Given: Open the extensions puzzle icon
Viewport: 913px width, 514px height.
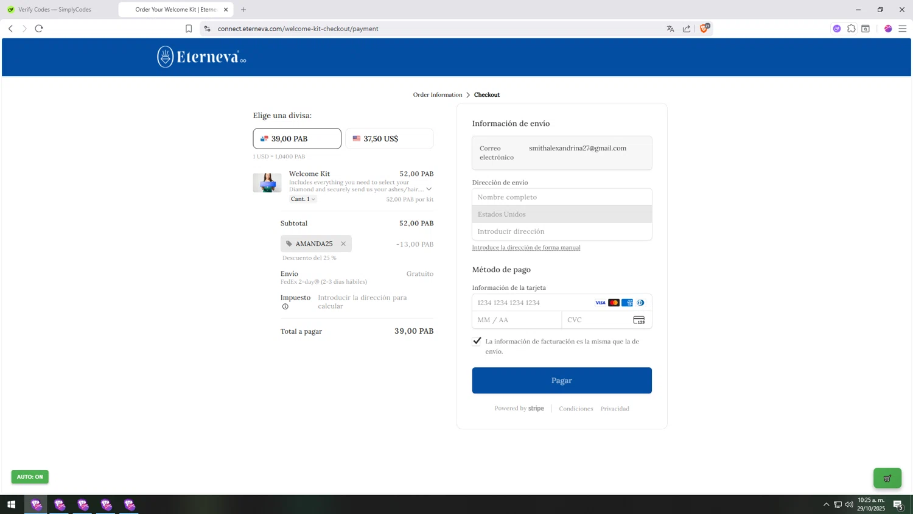Looking at the screenshot, I should point(852,29).
